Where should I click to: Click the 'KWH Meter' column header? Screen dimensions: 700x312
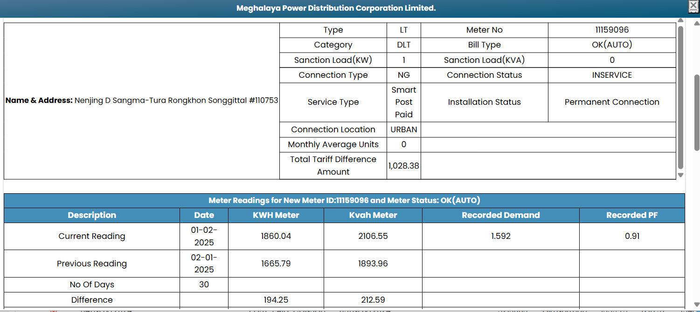point(276,215)
